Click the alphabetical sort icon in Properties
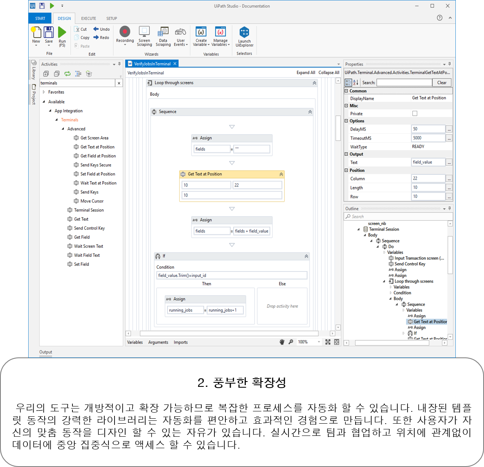The width and height of the screenshot is (484, 467). coord(356,82)
